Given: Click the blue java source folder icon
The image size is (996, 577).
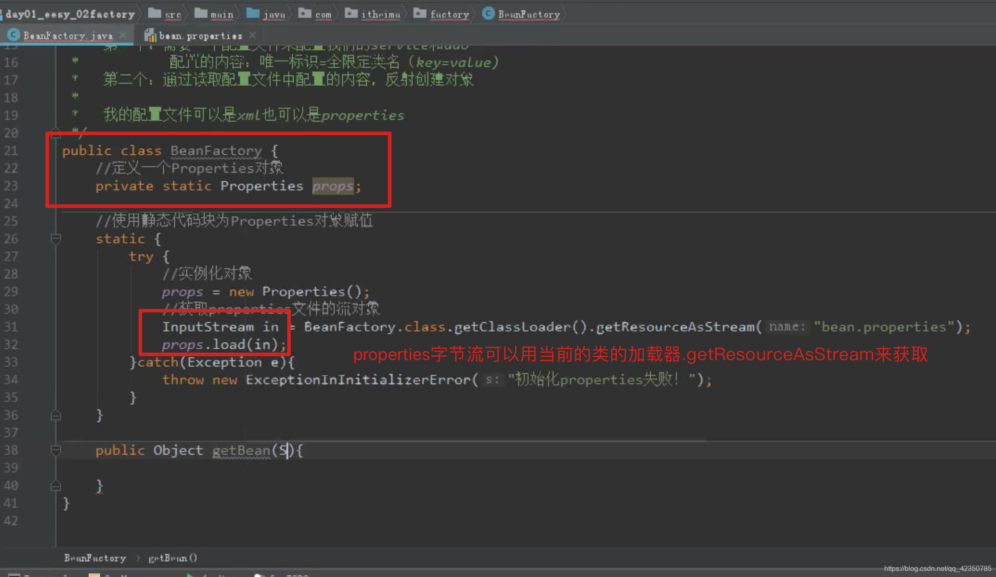Looking at the screenshot, I should coord(253,13).
